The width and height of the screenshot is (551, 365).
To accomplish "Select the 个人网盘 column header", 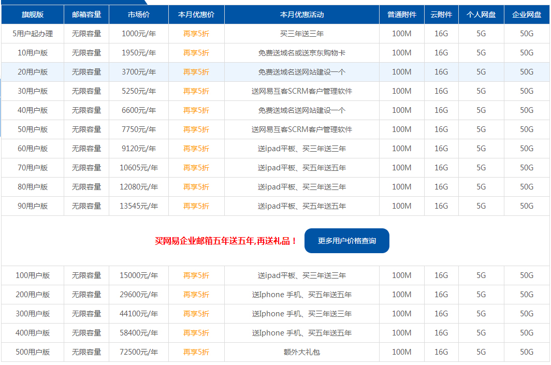I will tap(481, 14).
